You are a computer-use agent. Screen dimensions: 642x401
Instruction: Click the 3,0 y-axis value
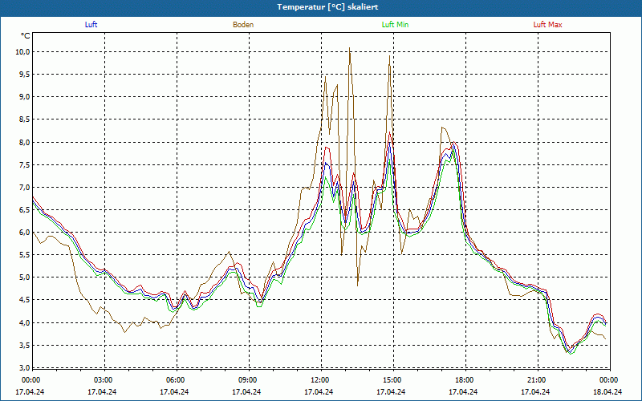click(x=24, y=367)
